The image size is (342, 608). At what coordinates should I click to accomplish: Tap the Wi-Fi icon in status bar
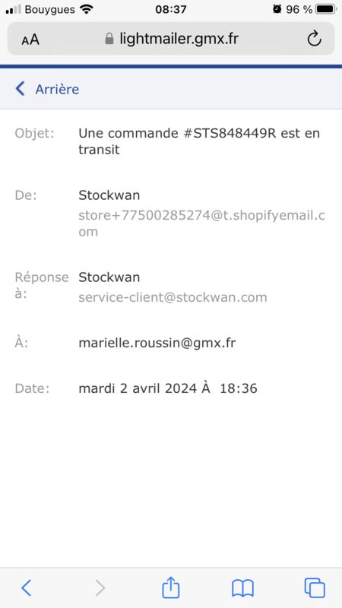click(x=87, y=9)
